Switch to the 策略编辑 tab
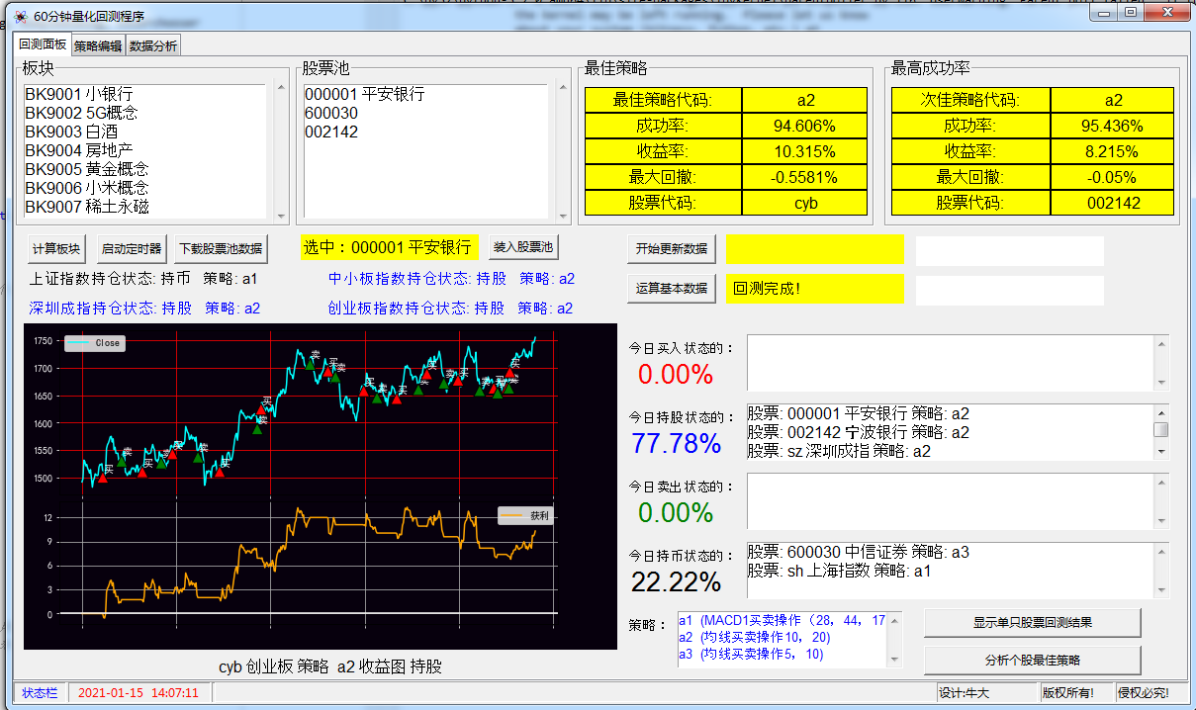1196x710 pixels. [98, 45]
